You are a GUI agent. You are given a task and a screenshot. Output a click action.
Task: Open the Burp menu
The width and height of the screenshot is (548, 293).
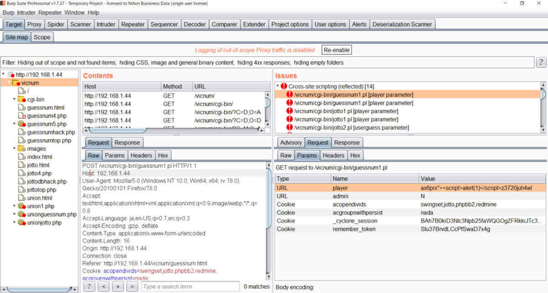(x=9, y=13)
